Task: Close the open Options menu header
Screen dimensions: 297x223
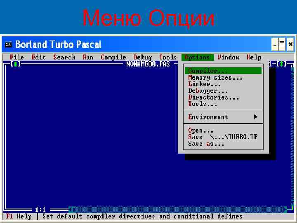Action: click(198, 57)
